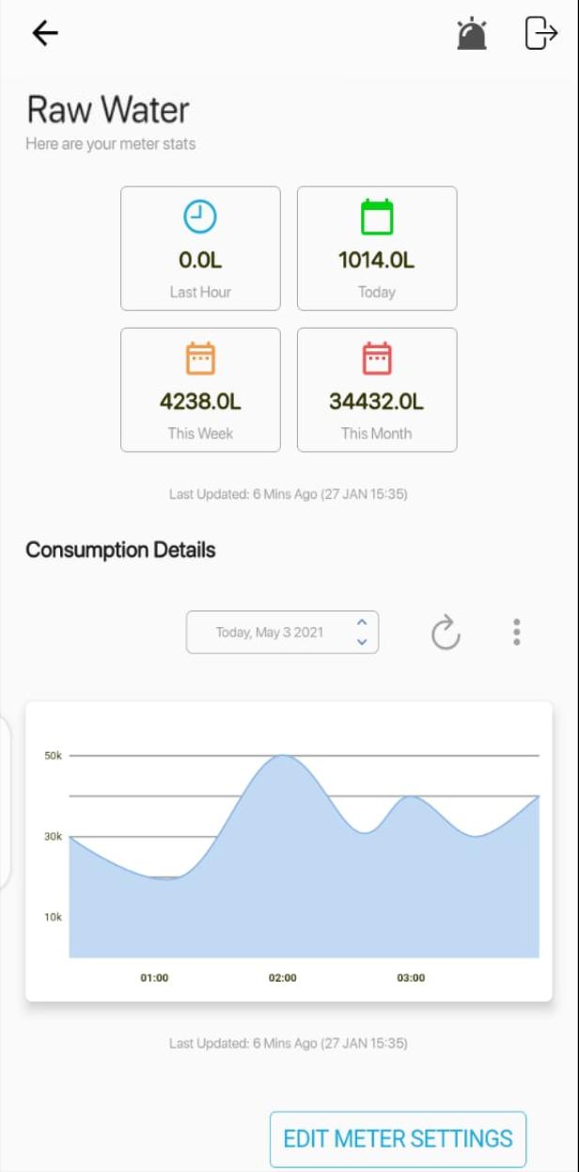Open the date selector showing Today, May 3 2021
This screenshot has width=579, height=1172.
pyautogui.click(x=282, y=632)
